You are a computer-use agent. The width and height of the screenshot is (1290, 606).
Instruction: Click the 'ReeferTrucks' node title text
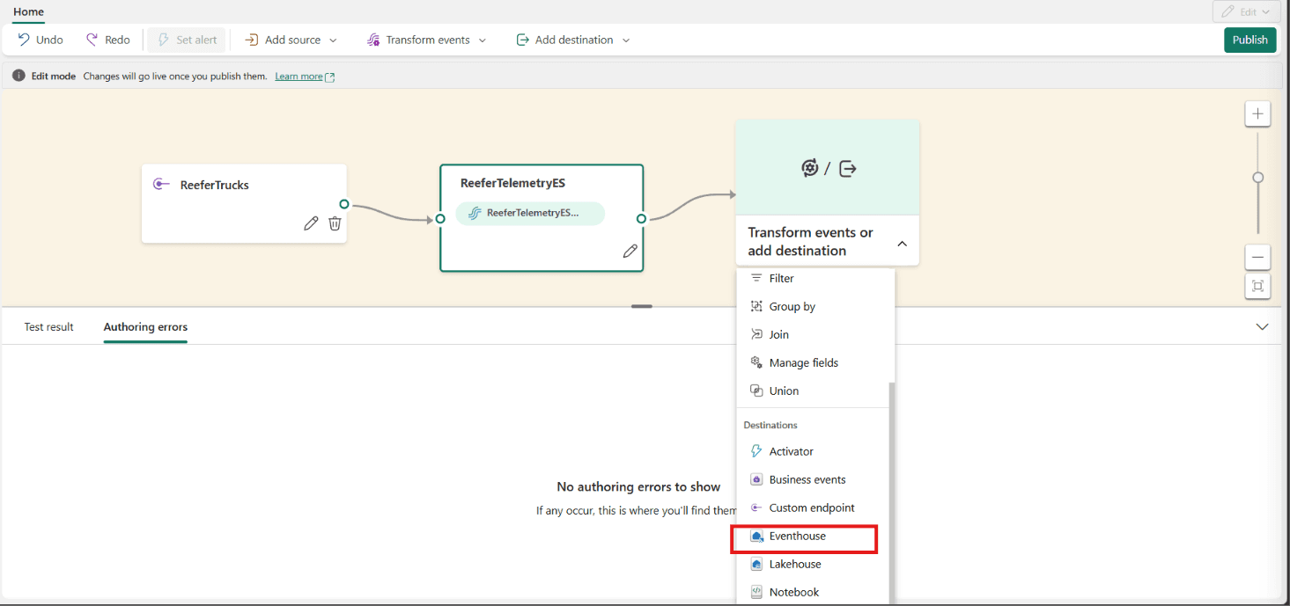coord(215,185)
